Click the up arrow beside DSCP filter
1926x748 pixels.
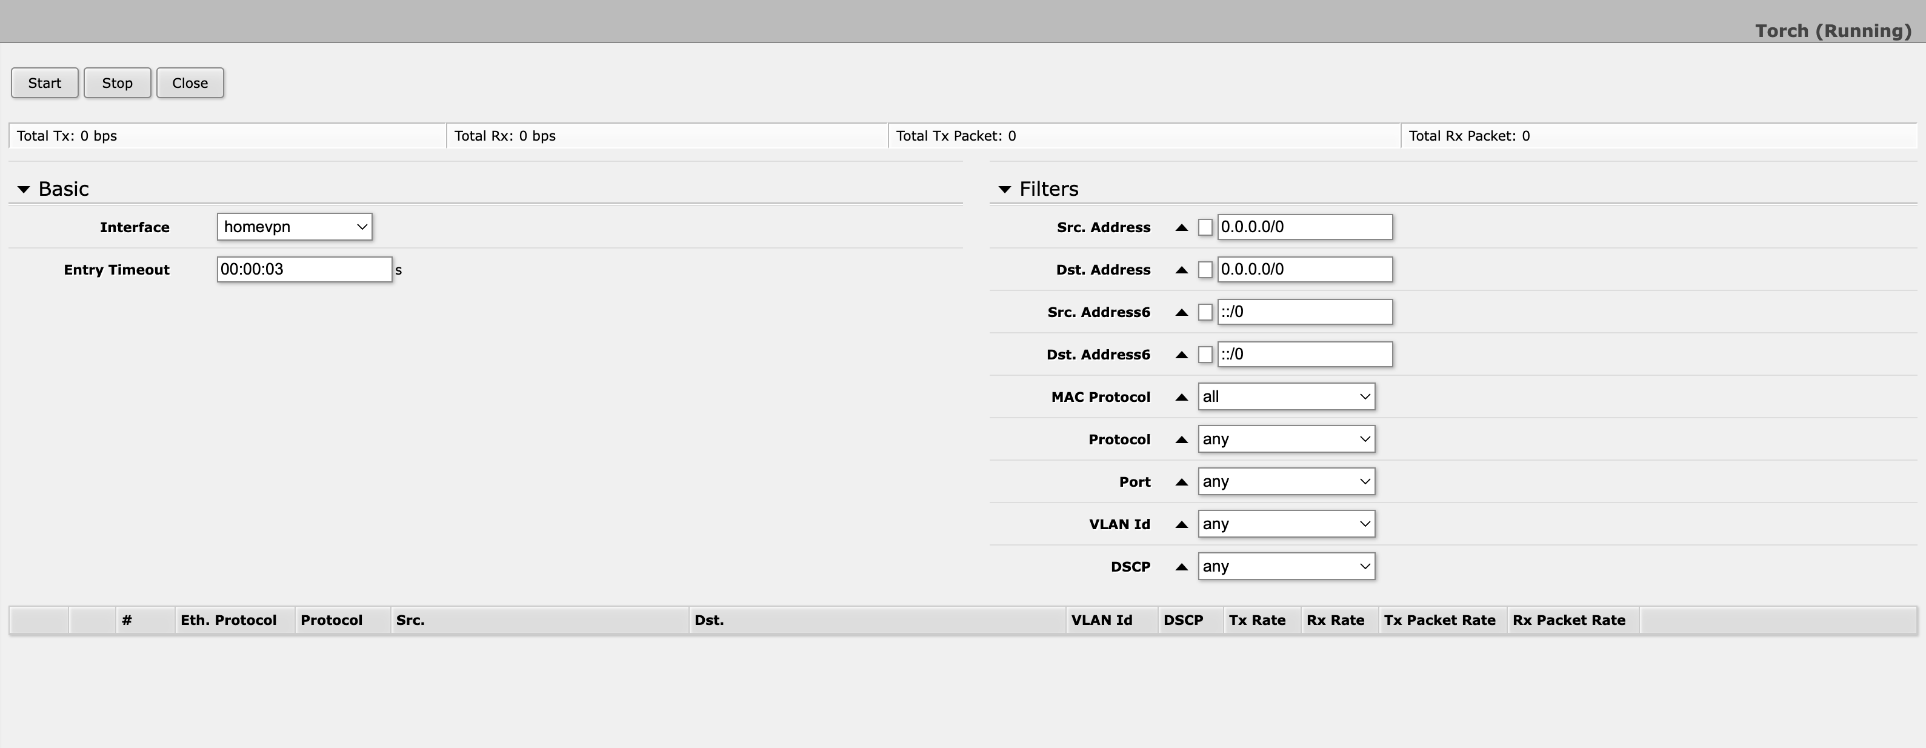click(1181, 567)
